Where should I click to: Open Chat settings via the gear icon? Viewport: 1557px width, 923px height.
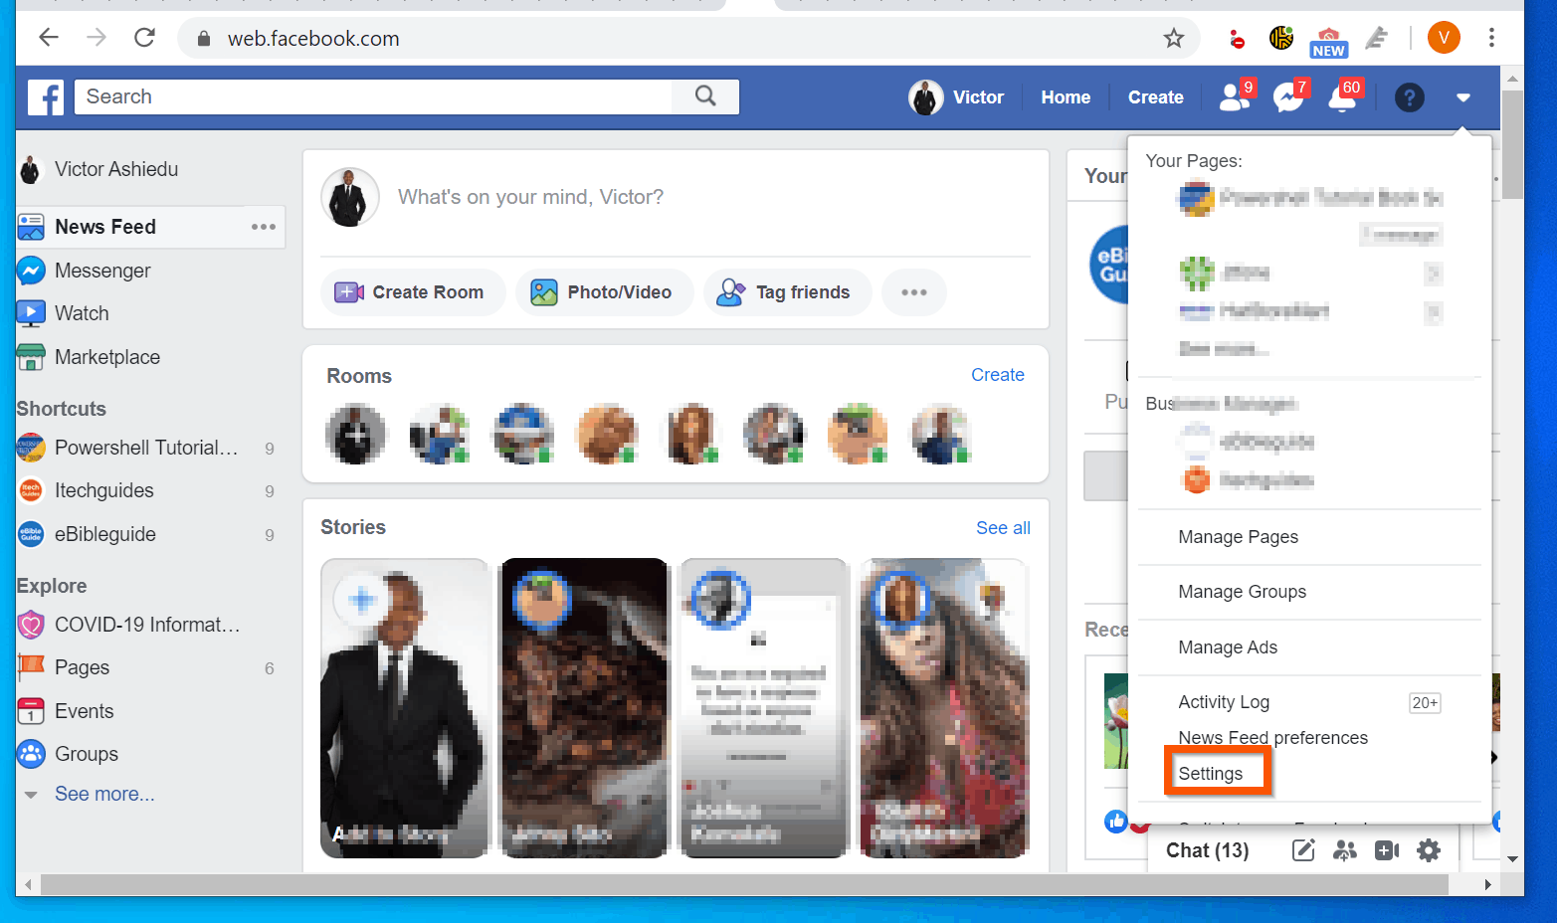click(1429, 850)
